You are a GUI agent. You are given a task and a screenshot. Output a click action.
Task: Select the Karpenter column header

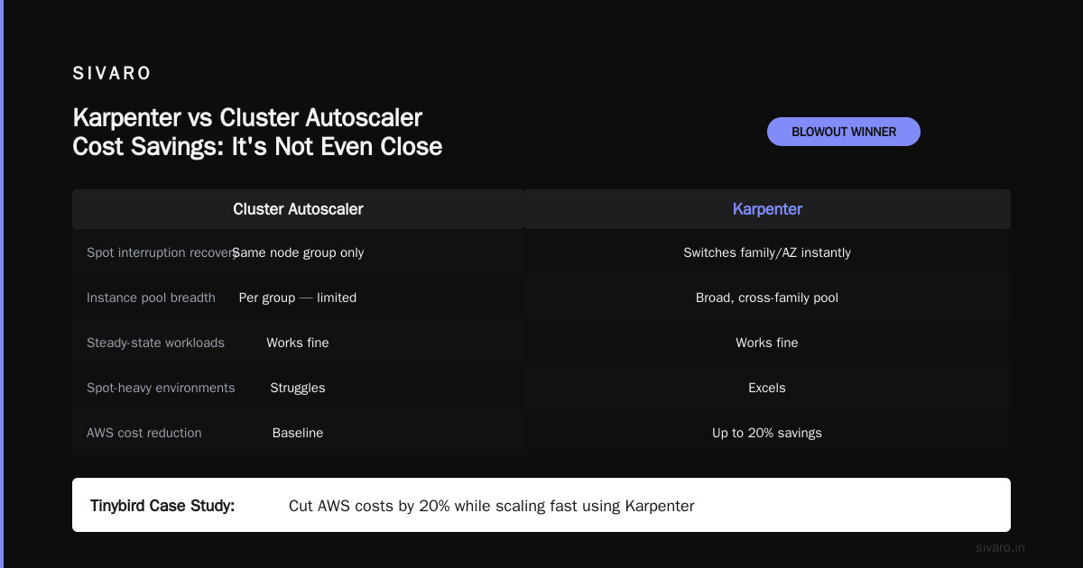[767, 209]
